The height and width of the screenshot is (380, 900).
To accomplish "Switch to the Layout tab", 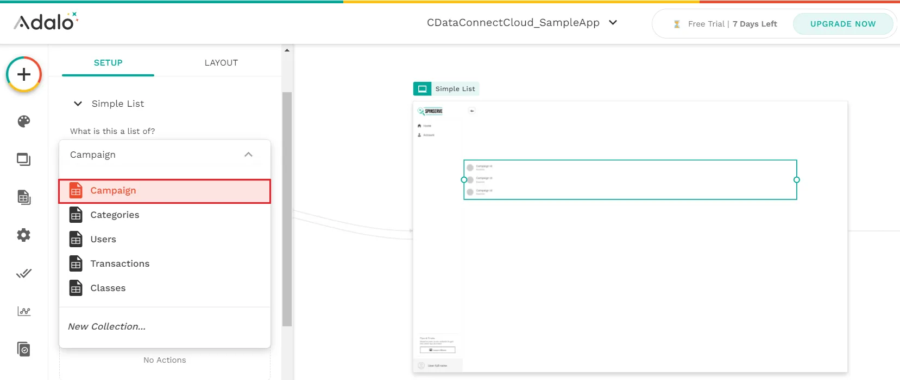I will [x=221, y=63].
